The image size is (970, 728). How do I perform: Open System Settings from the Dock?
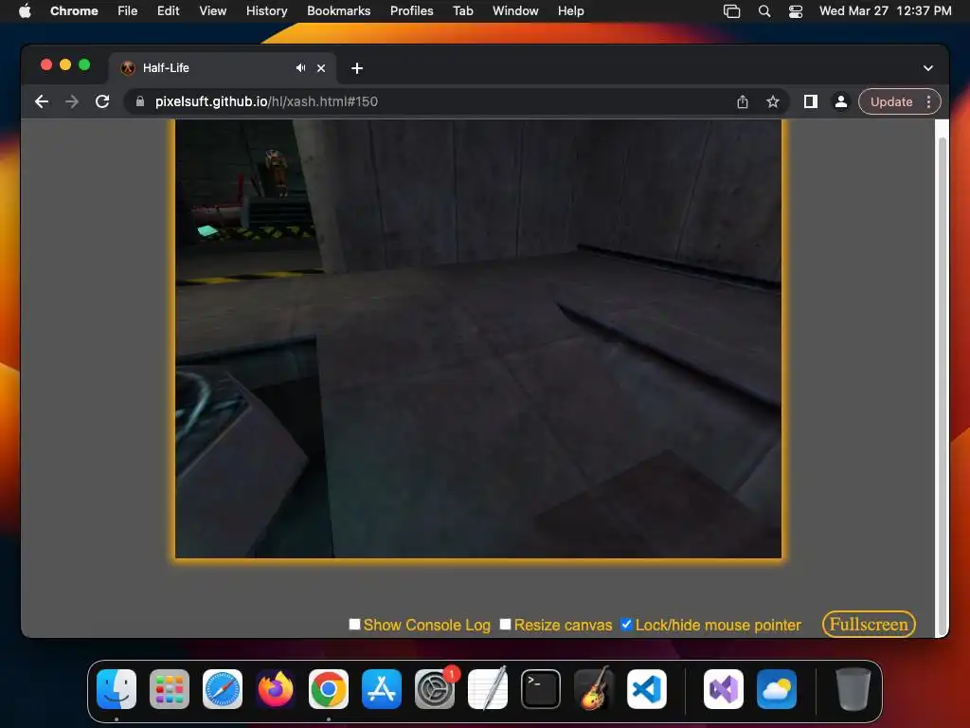[x=435, y=688]
